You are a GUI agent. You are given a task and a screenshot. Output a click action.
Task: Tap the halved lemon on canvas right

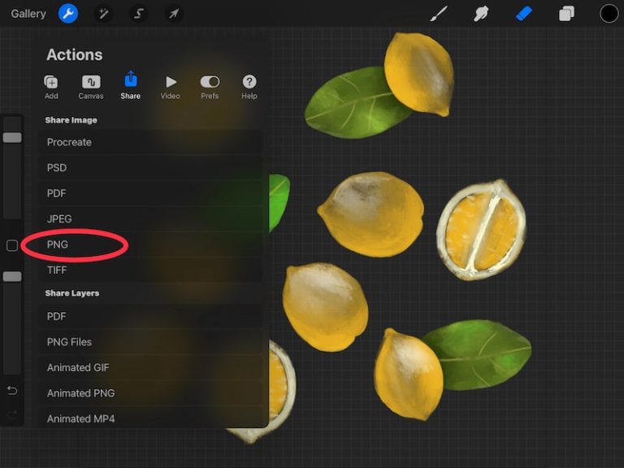(482, 230)
